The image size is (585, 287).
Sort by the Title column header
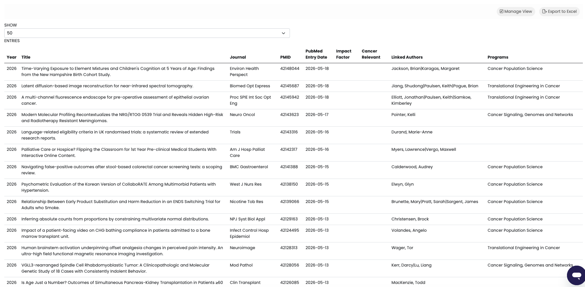[x=26, y=57]
